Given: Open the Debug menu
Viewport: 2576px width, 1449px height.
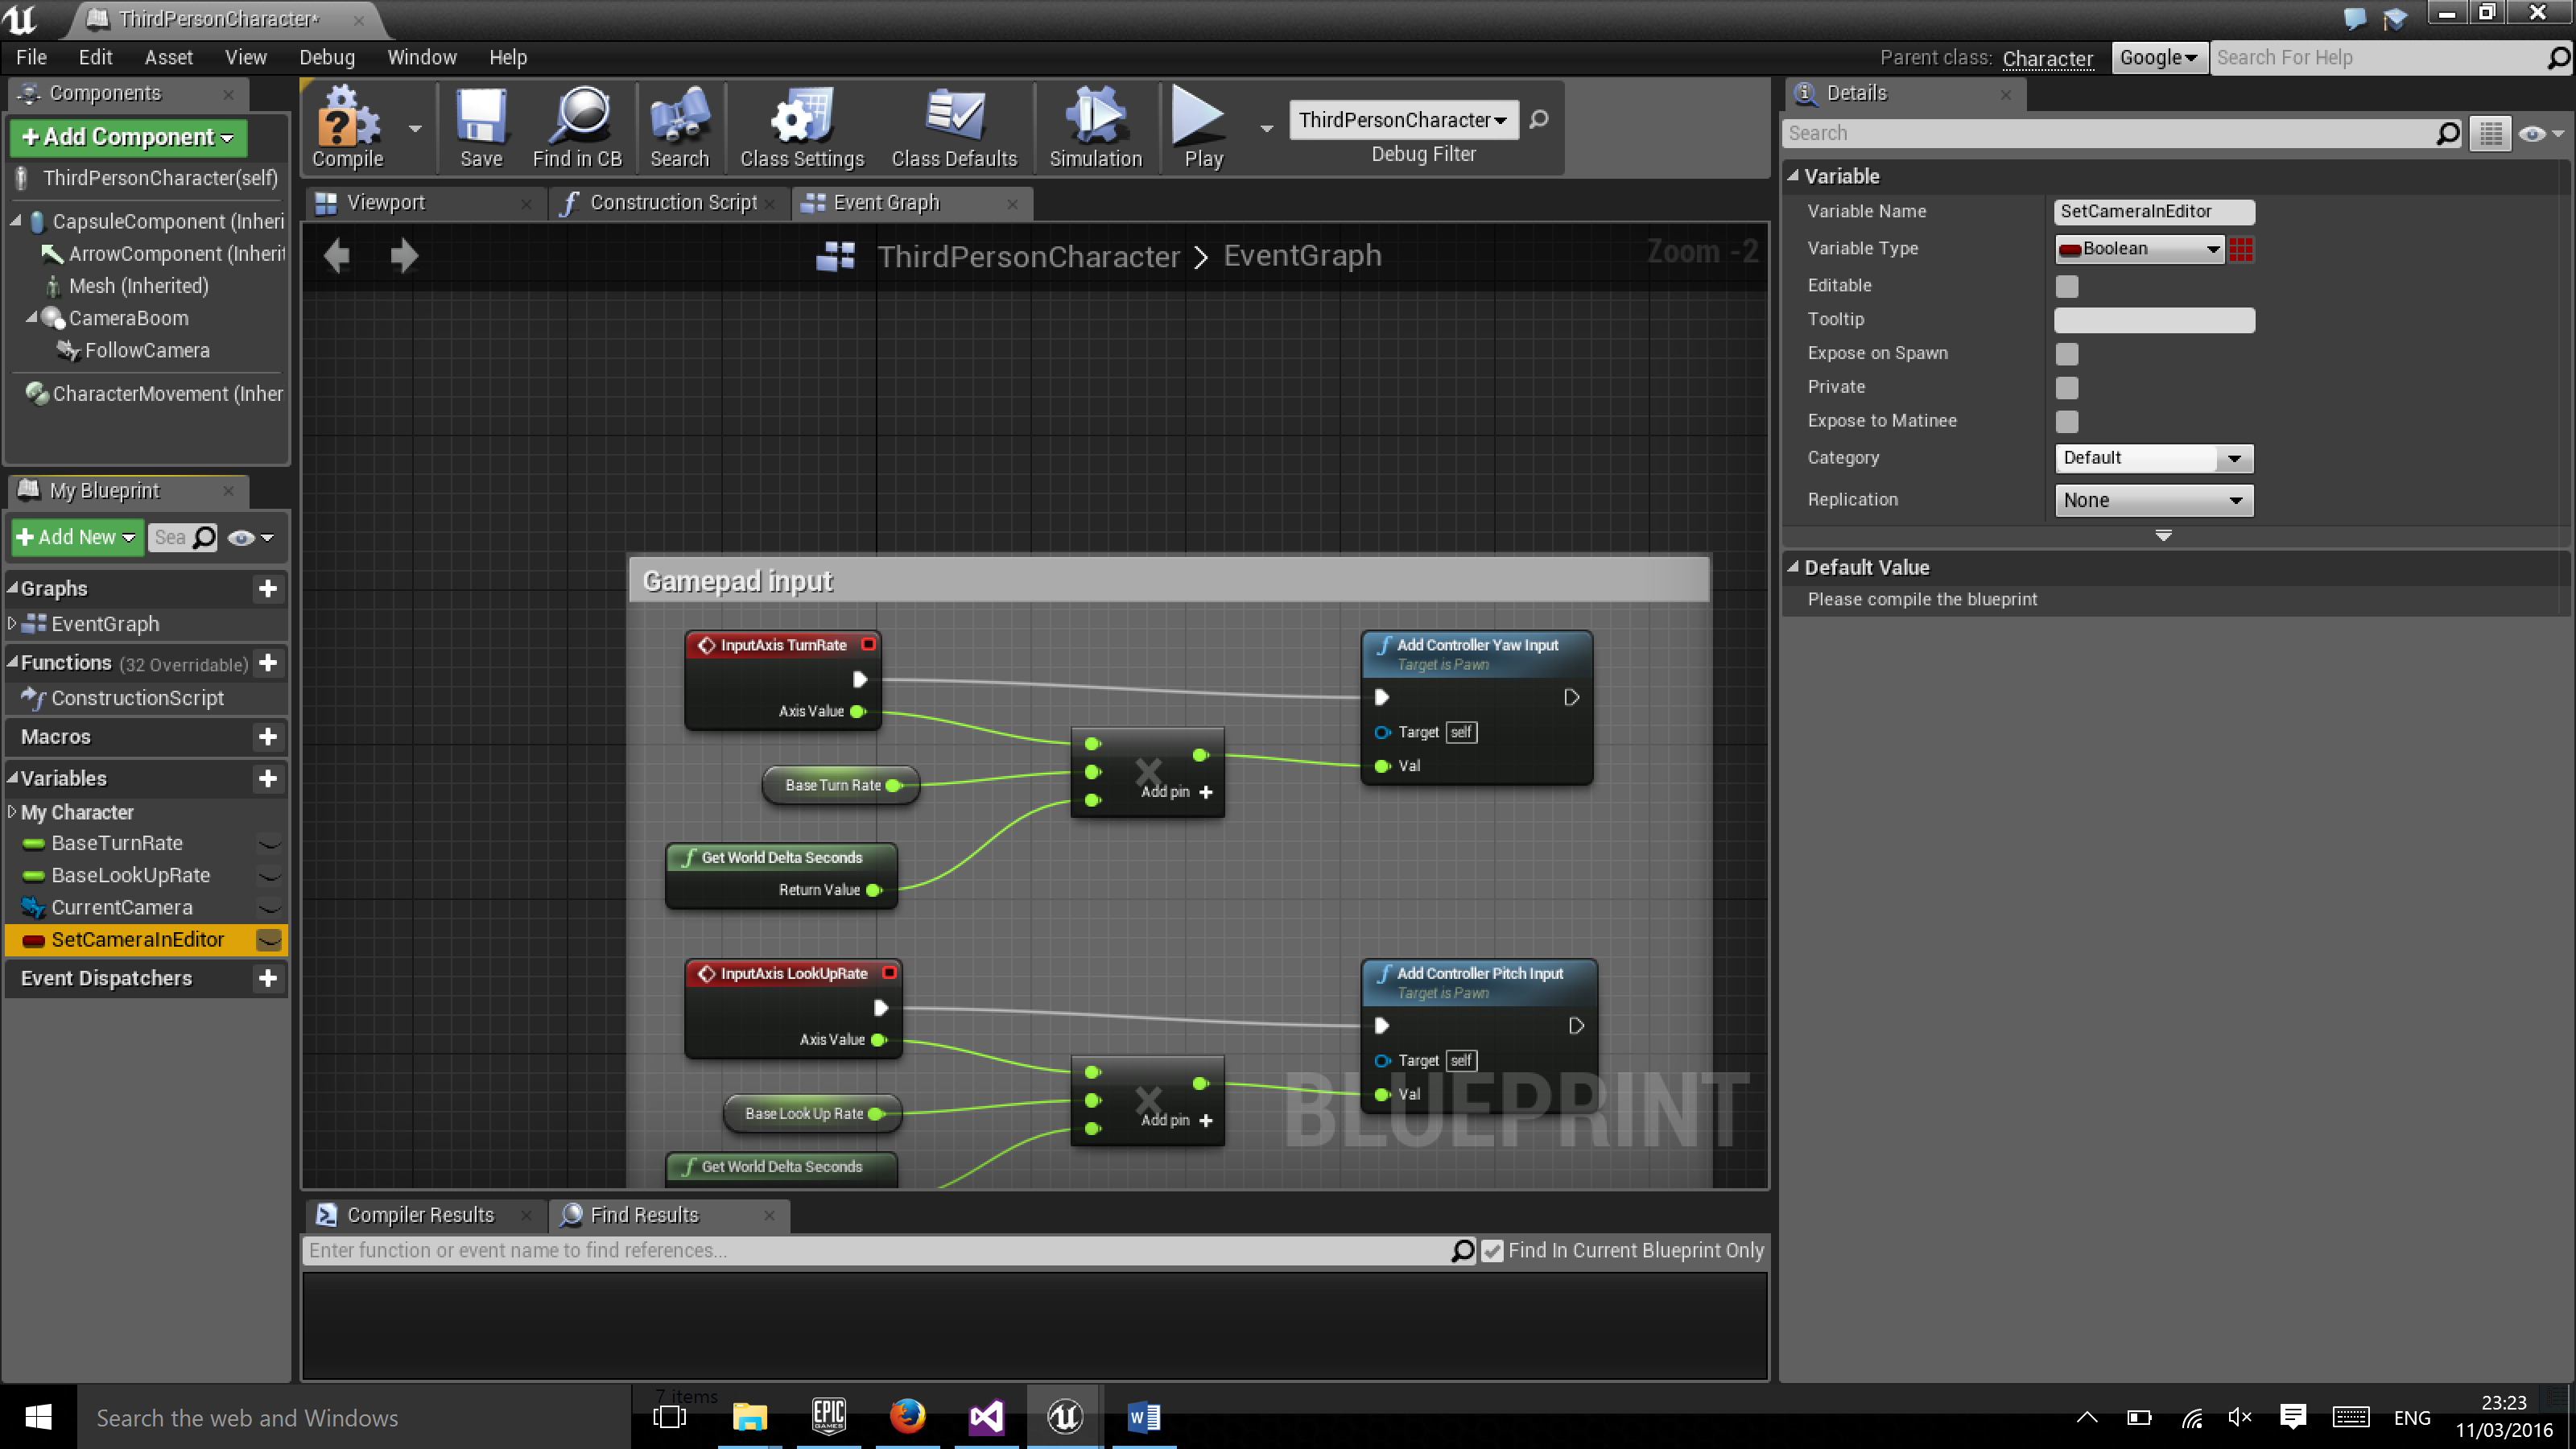Looking at the screenshot, I should click(x=326, y=58).
